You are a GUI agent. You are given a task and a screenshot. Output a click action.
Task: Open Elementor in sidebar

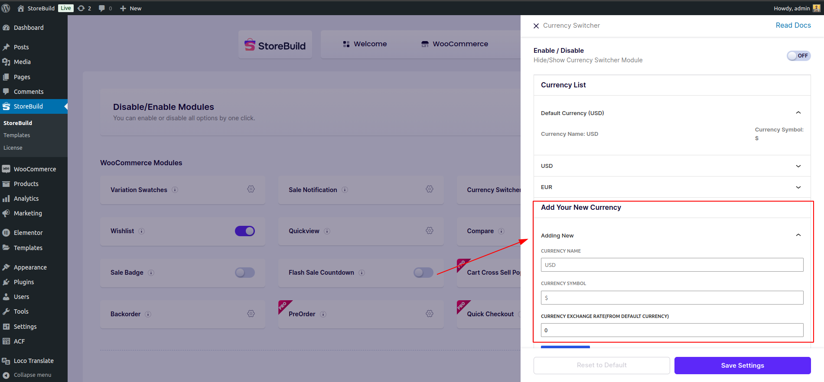point(34,233)
